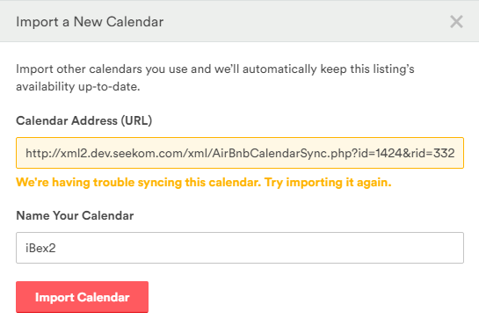Click "Try importing it again" warning text

pos(328,183)
